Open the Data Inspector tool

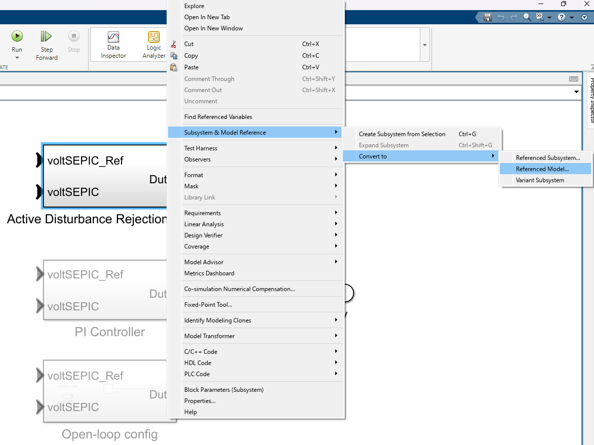coord(113,44)
